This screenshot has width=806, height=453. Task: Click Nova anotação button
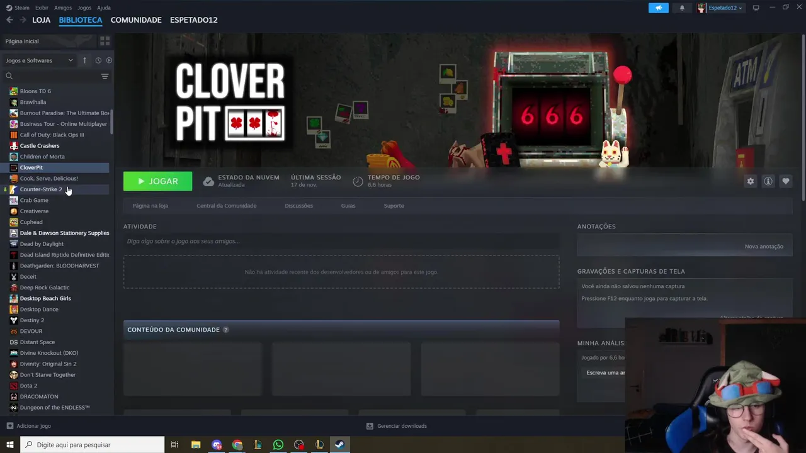tap(764, 247)
